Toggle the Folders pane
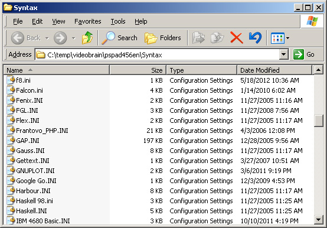 point(163,38)
